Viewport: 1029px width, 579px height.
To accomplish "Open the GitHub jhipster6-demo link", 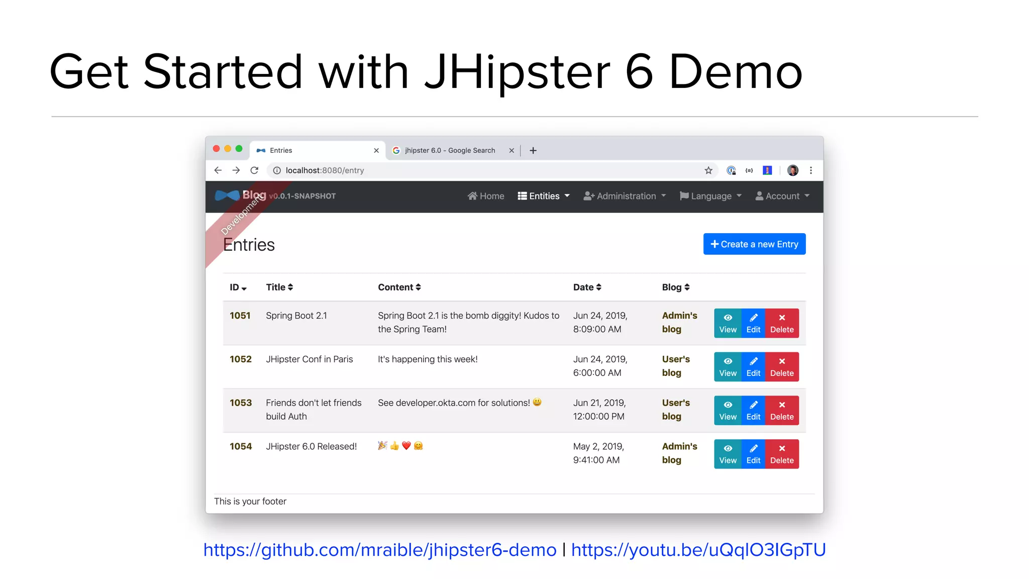I will tap(380, 550).
